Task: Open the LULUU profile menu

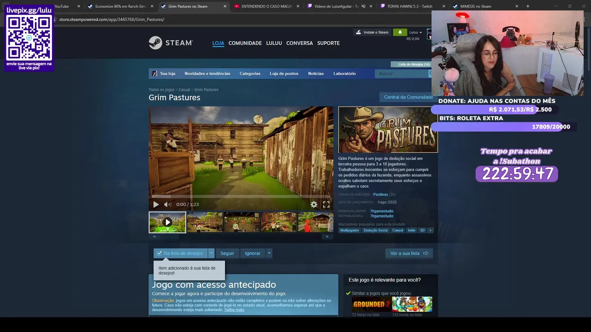Action: (x=274, y=43)
